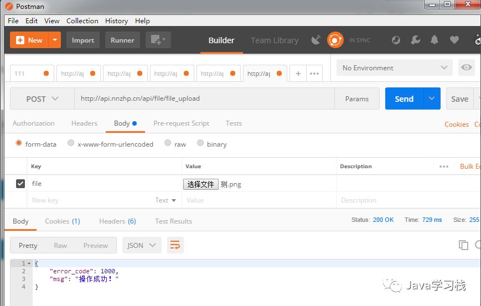
Task: Open the Test Results tab
Action: 174,221
